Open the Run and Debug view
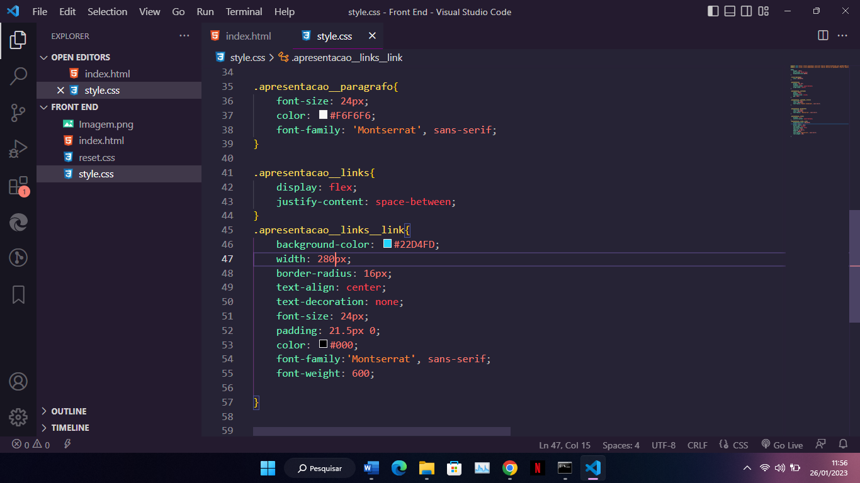 [18, 149]
